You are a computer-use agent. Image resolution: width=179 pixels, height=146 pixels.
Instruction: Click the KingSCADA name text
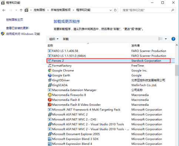(60, 85)
